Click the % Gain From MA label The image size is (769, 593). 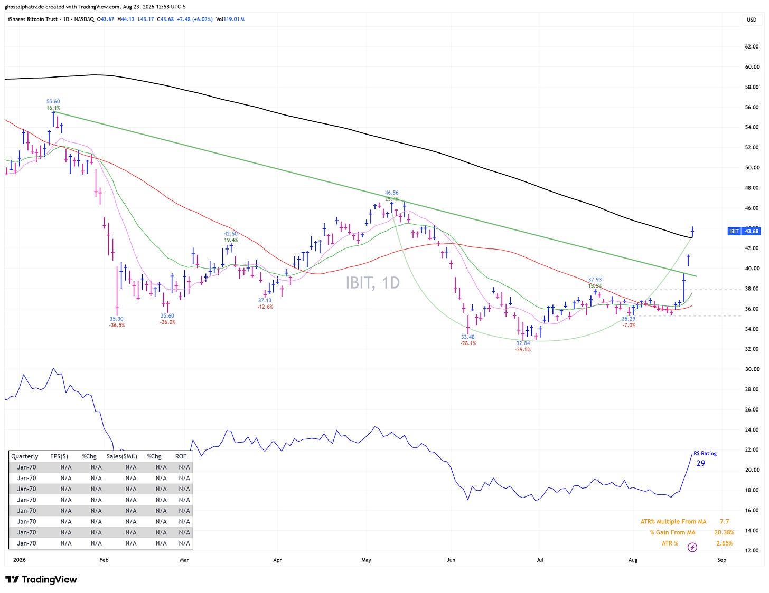(673, 532)
